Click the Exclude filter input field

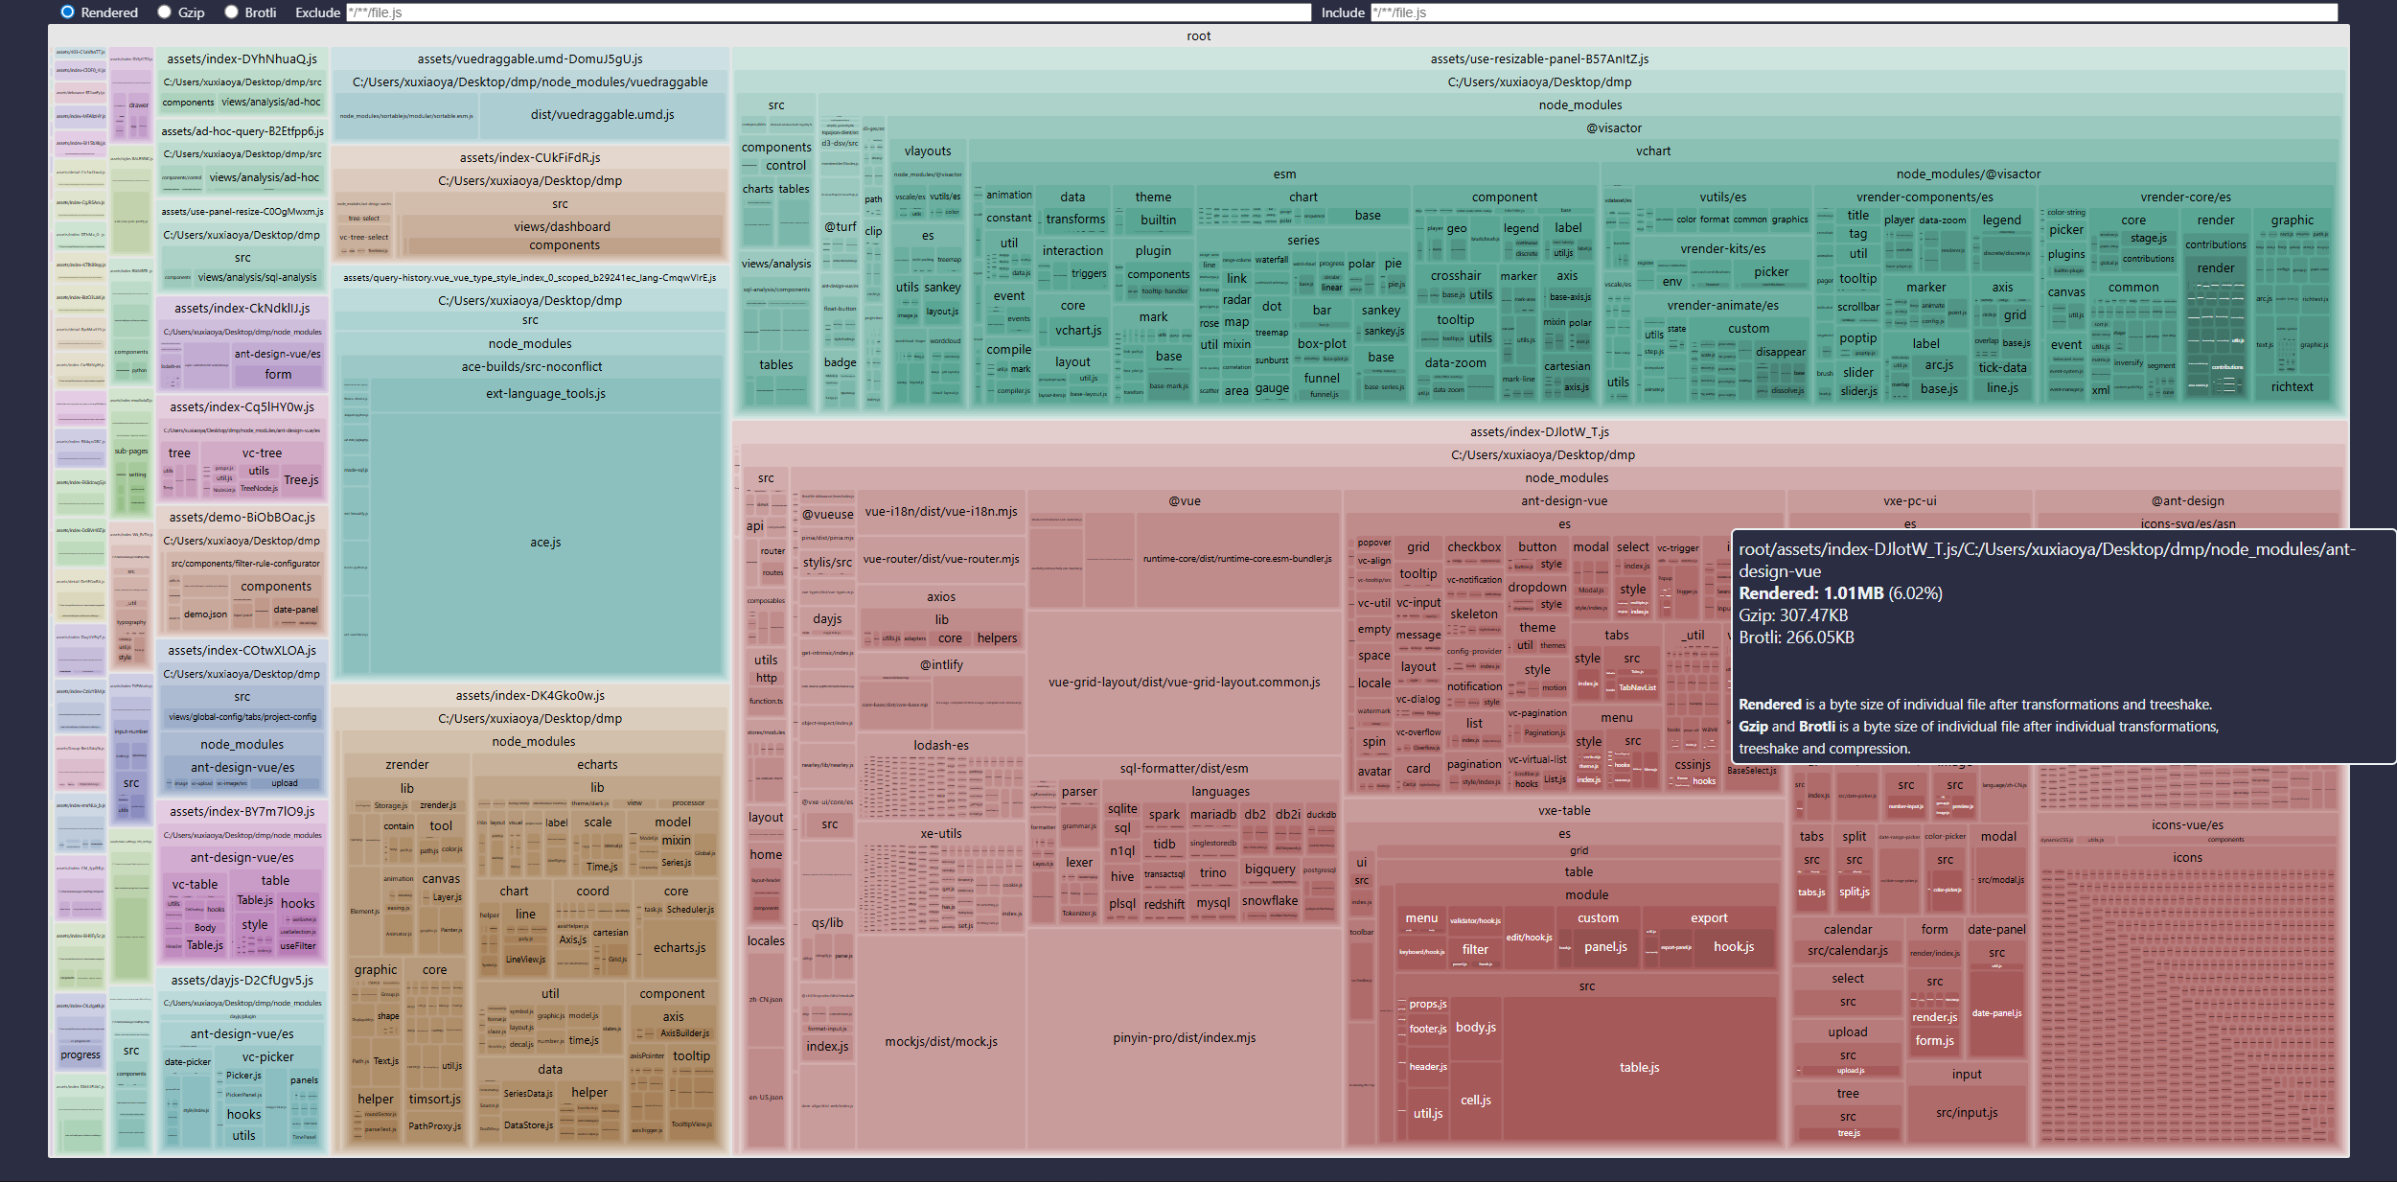828,12
